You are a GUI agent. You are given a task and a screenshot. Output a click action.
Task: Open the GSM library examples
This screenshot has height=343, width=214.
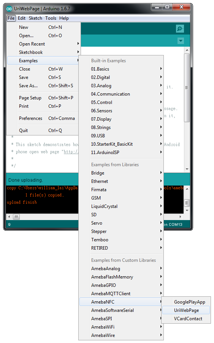click(x=121, y=198)
